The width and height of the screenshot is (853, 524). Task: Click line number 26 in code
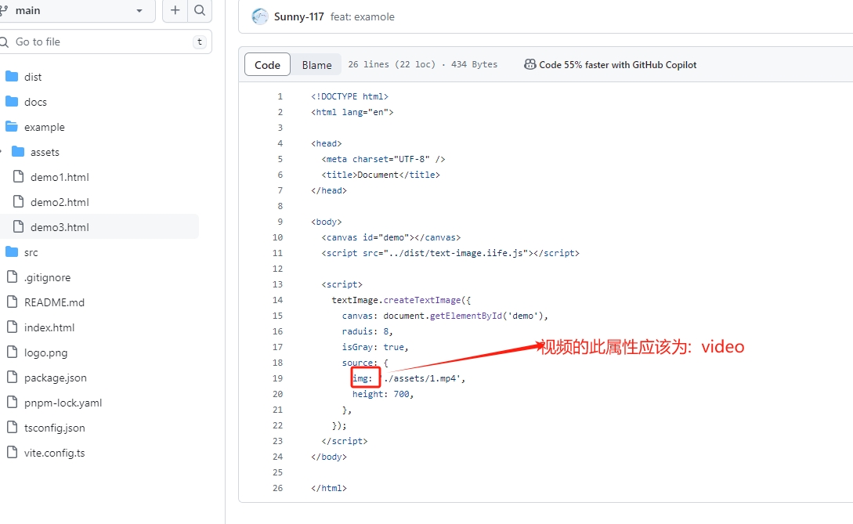pyautogui.click(x=278, y=488)
